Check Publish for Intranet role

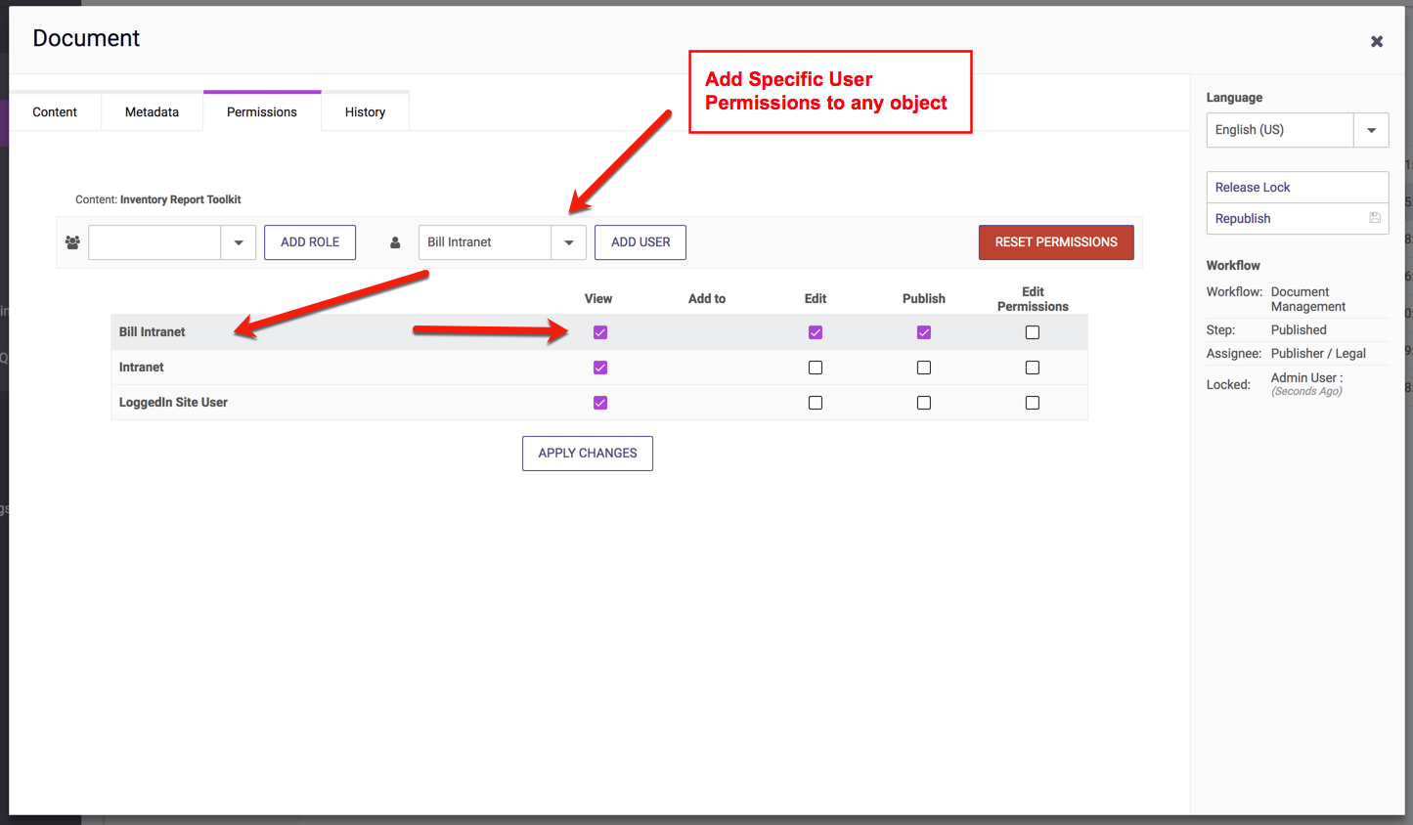pos(923,368)
